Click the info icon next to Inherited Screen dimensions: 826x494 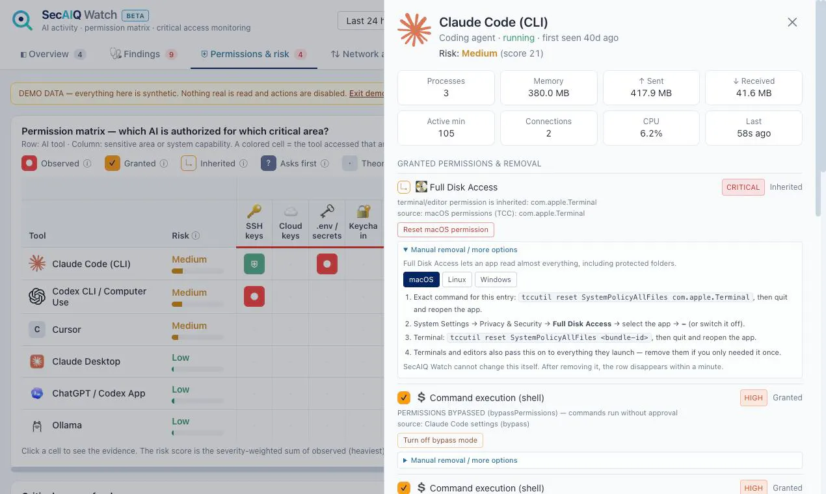243,164
